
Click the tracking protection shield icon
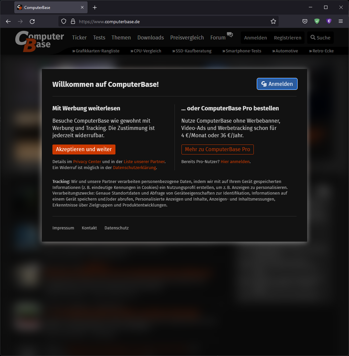tap(63, 21)
